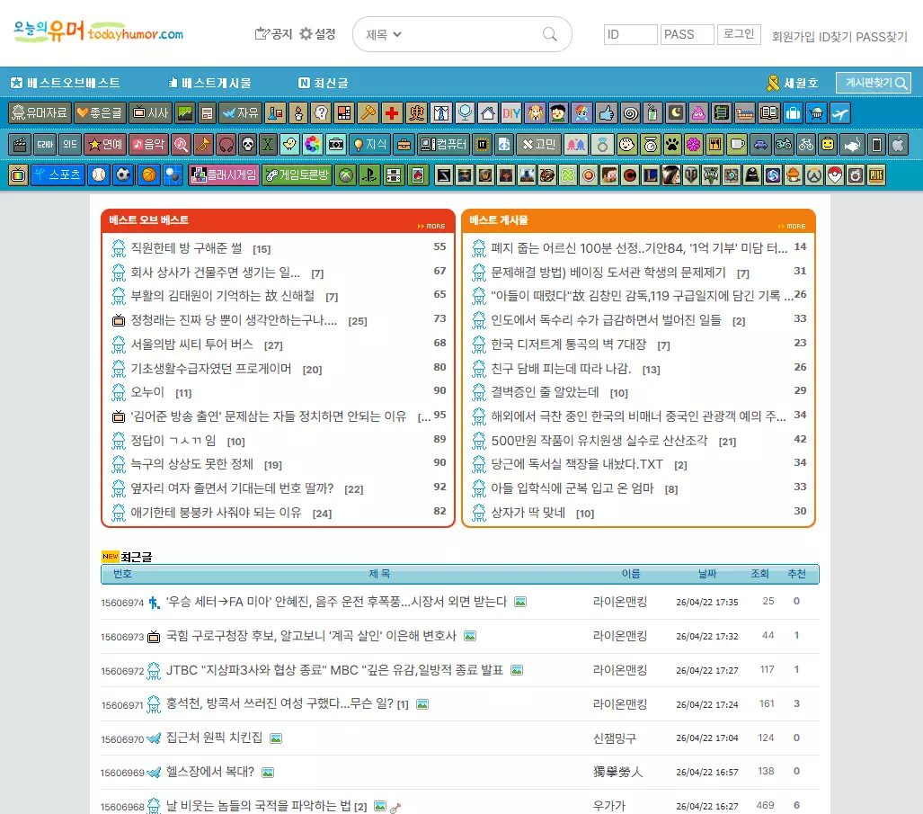Focus the ID input field

point(630,35)
